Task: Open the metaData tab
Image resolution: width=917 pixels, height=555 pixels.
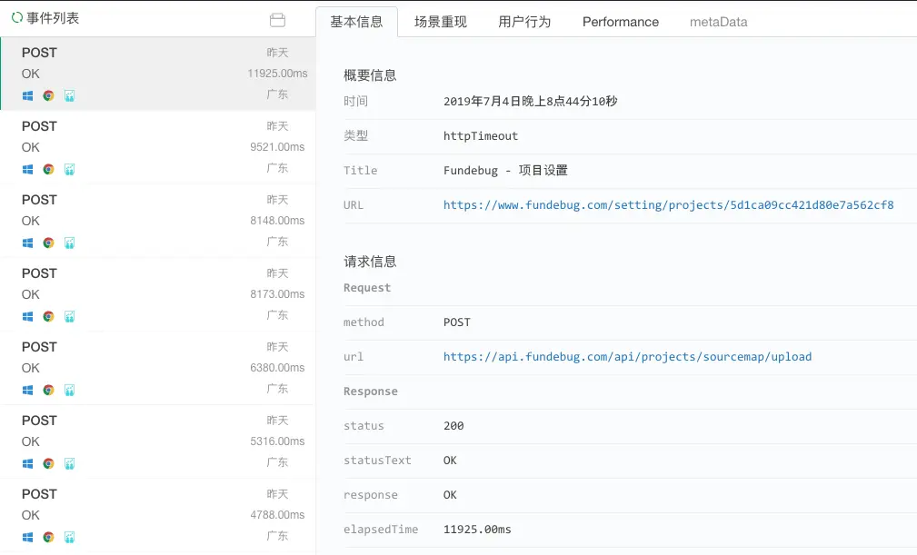Action: coord(718,22)
